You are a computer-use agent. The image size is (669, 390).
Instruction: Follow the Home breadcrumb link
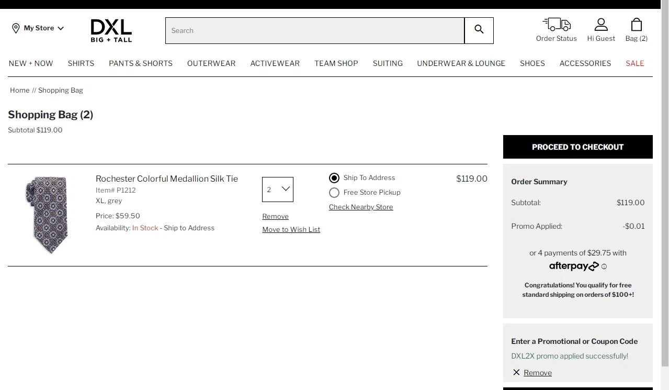coord(20,90)
